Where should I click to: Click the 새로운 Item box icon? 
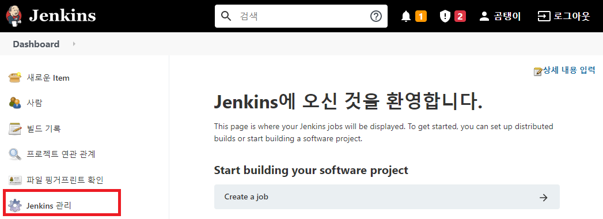pos(14,78)
